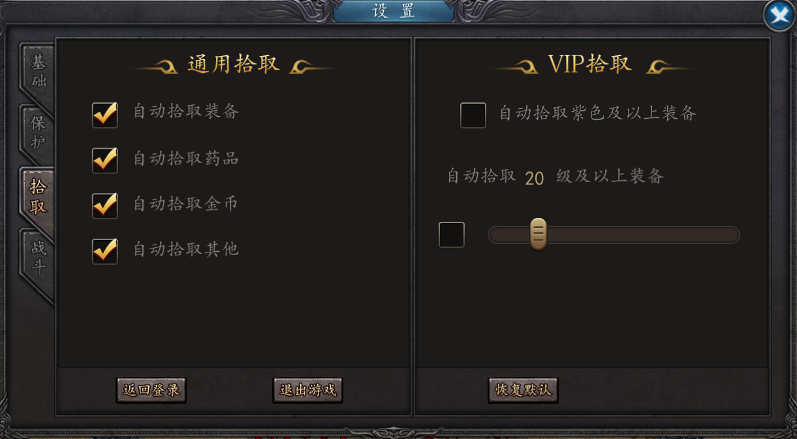The image size is (797, 439).
Task: Click the empty slider track right of handle
Action: (x=640, y=235)
